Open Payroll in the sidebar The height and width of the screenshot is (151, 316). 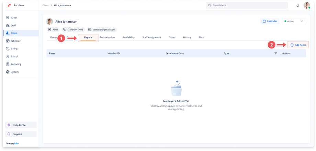pyautogui.click(x=21, y=56)
